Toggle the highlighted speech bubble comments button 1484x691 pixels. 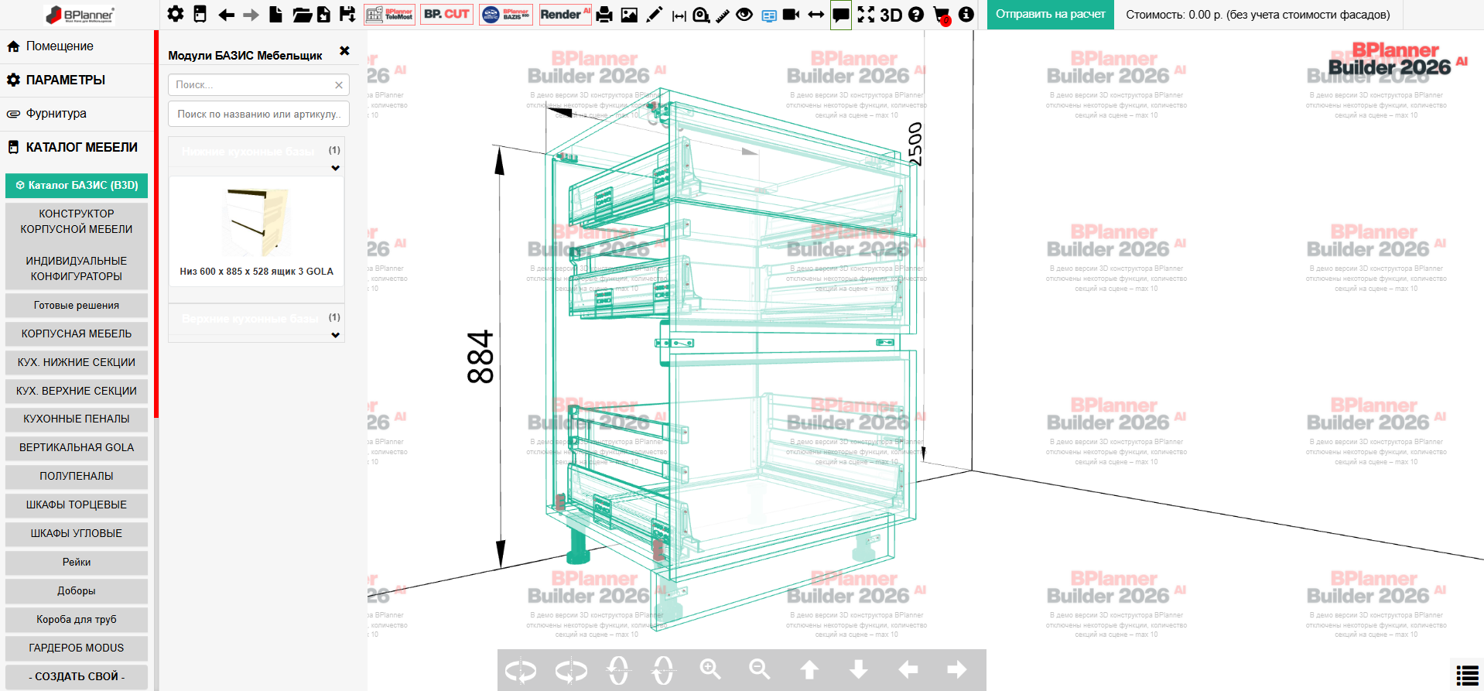tap(840, 15)
